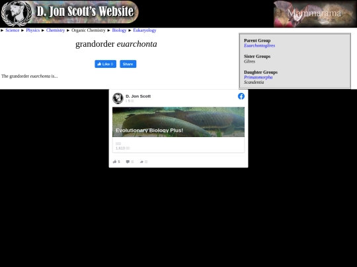Open the Primatomorpha daughter group link
Image resolution: width=357 pixels, height=267 pixels.
click(x=258, y=77)
